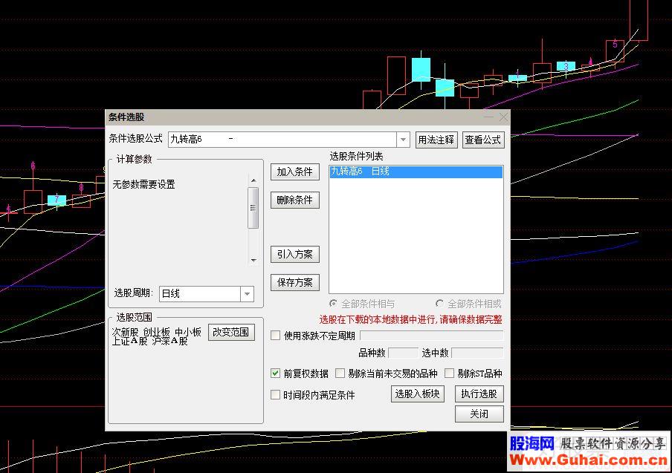Enable the 时间段内满足条件 checkbox
672x473 pixels.
(276, 395)
